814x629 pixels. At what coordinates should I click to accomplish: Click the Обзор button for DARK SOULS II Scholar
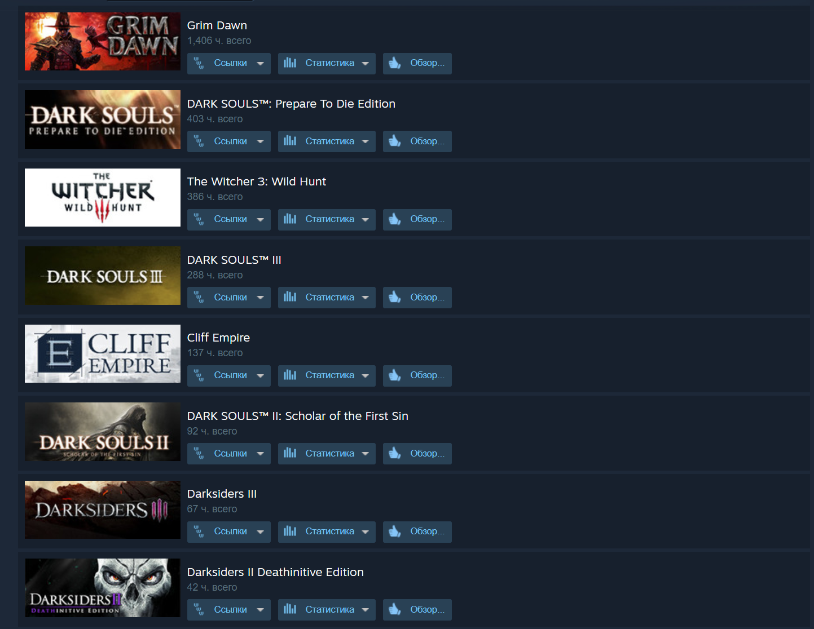[417, 454]
